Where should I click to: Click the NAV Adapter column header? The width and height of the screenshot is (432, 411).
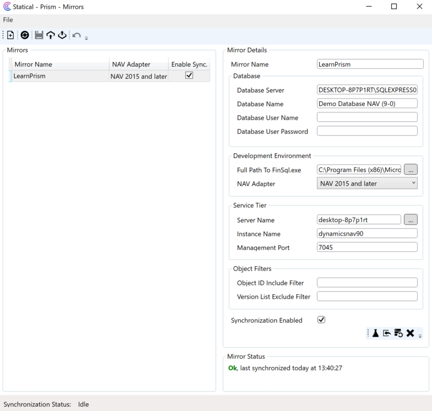[139, 64]
